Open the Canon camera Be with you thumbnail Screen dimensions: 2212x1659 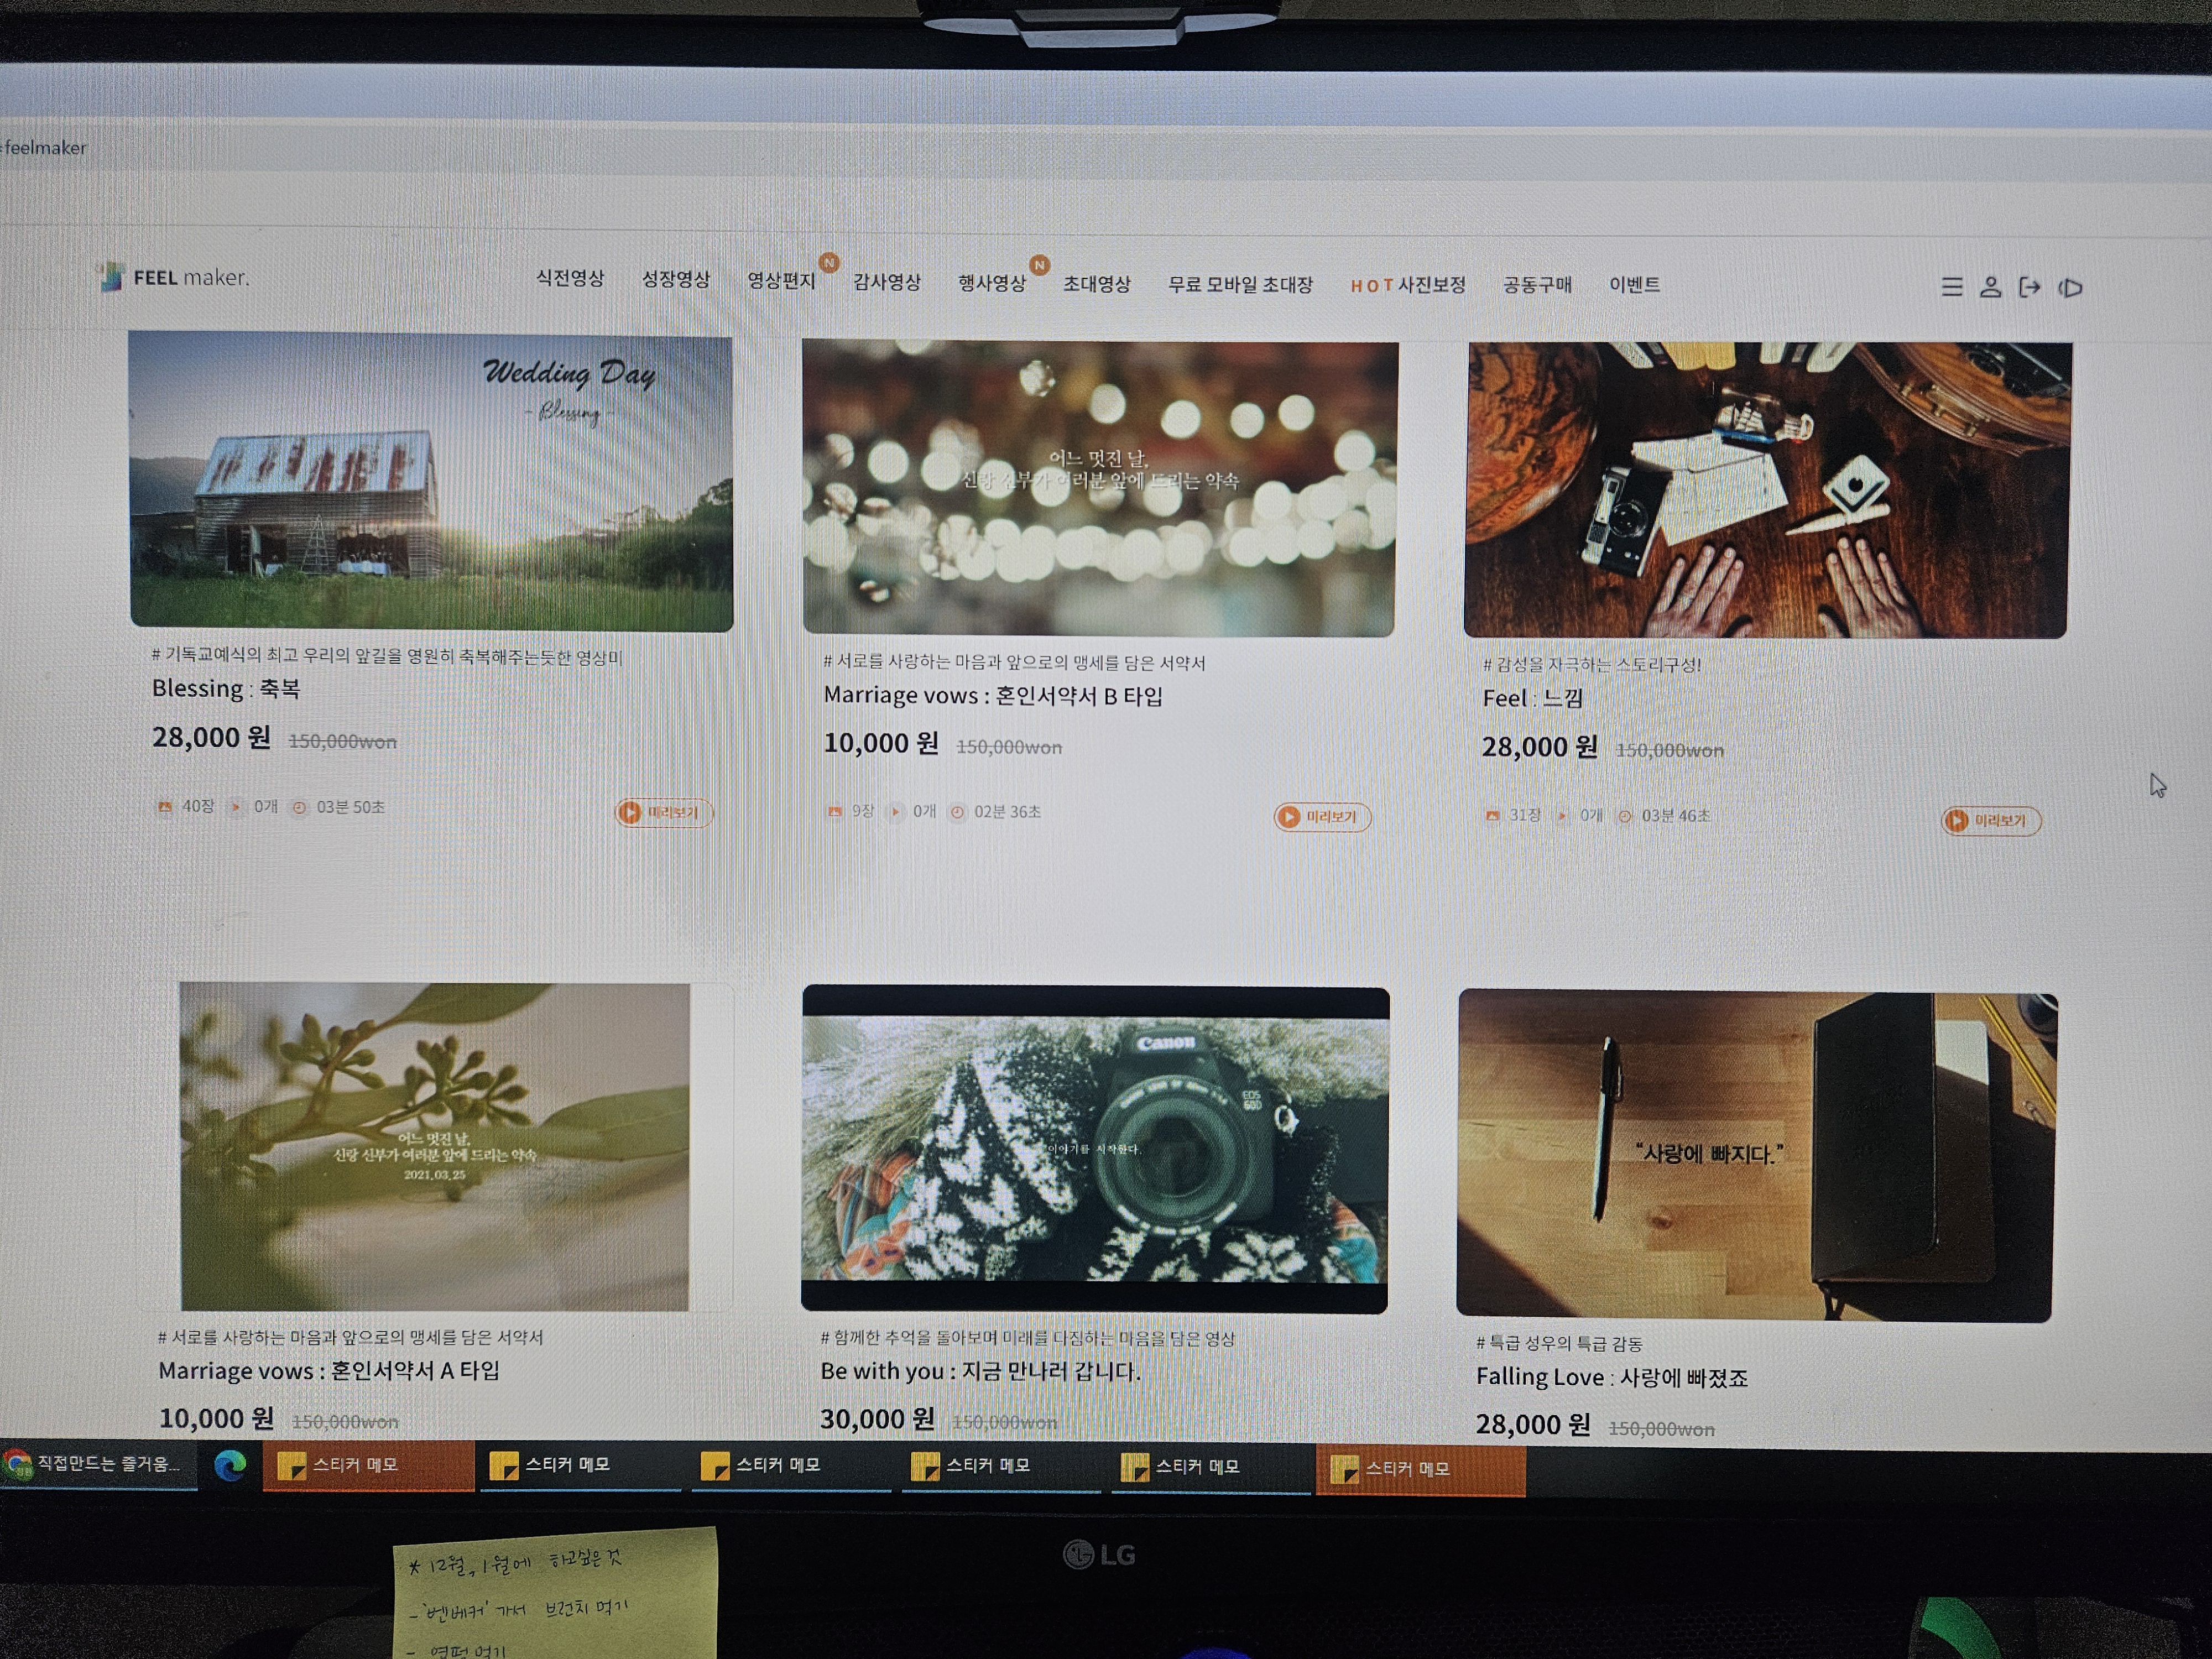(x=1095, y=1149)
